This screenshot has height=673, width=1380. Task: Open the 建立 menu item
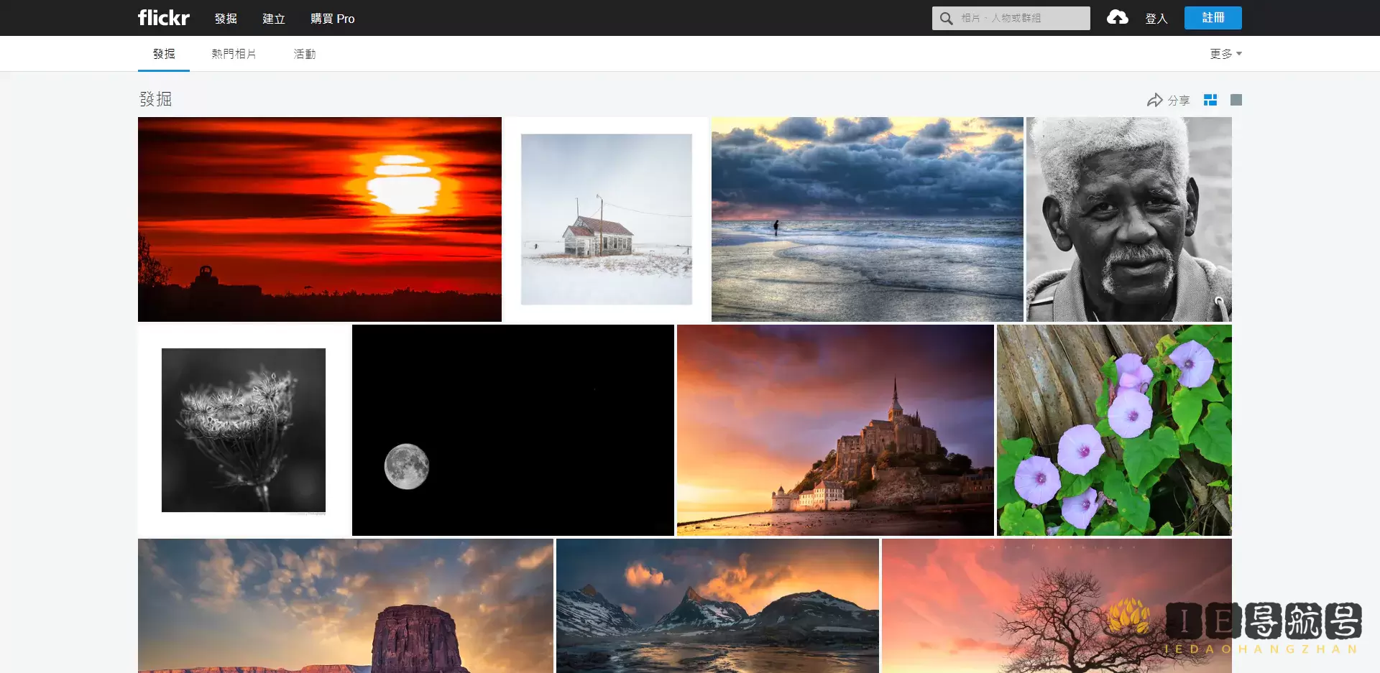click(273, 19)
